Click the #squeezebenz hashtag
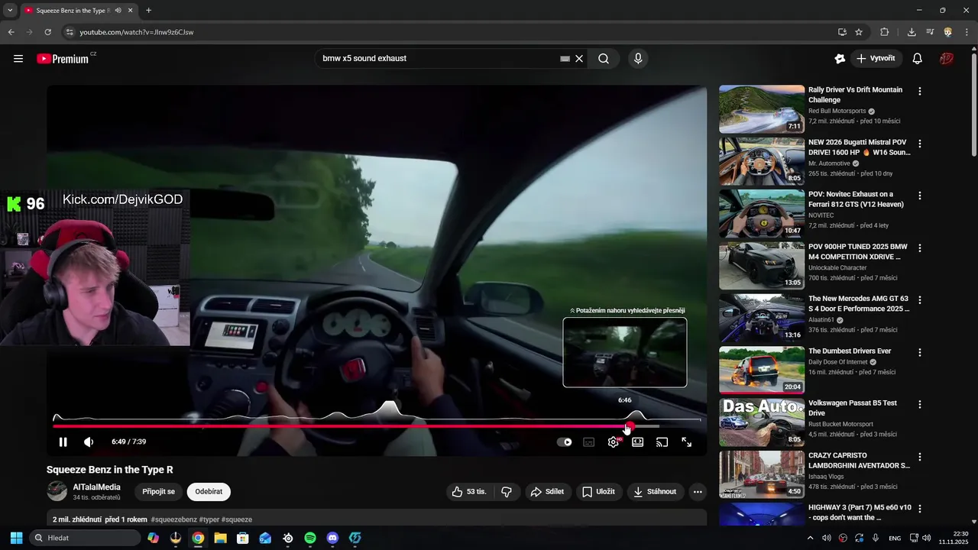The width and height of the screenshot is (978, 550). pyautogui.click(x=175, y=519)
